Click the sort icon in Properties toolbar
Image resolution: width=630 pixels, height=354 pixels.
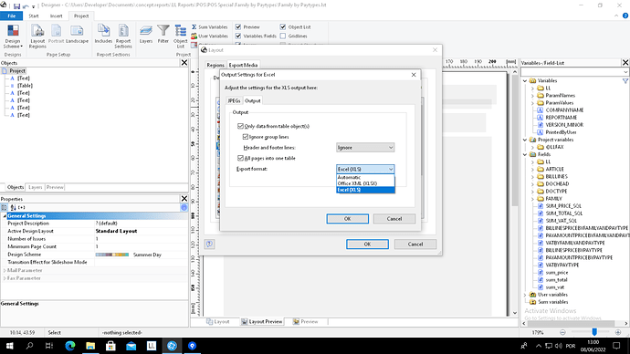(13, 207)
